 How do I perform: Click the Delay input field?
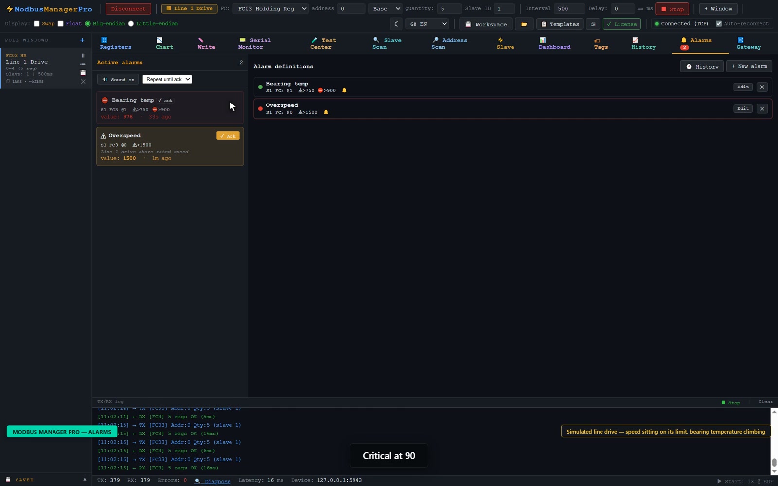click(x=622, y=9)
